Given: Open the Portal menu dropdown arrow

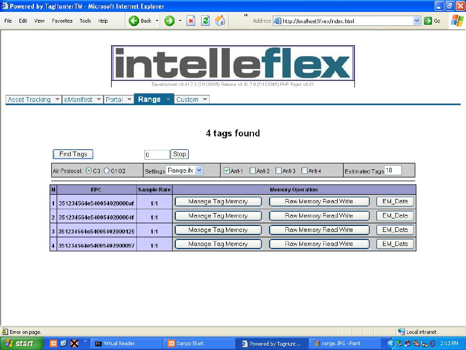Looking at the screenshot, I should [129, 99].
